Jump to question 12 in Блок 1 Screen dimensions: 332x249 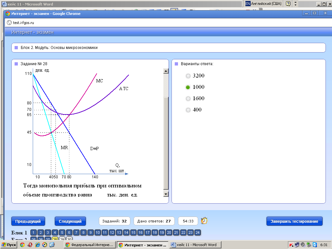click(112, 232)
